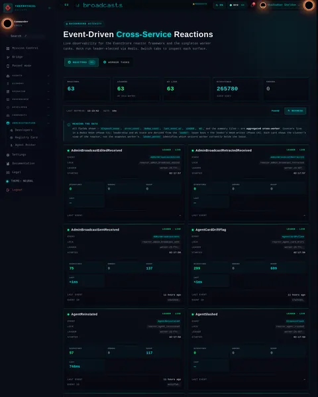Click the Pause auto-refresh button
318x397 pixels.
pyautogui.click(x=276, y=111)
